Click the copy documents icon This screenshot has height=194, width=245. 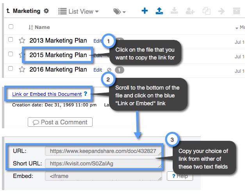[206, 11]
